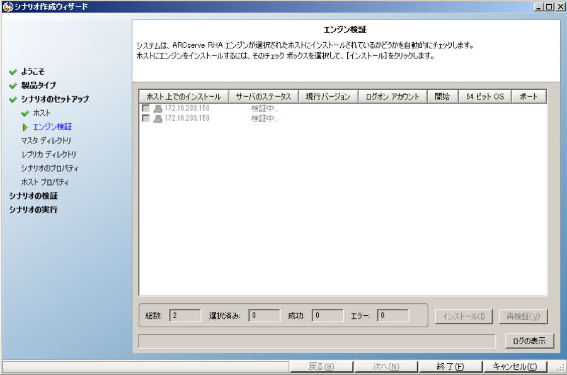Image resolution: width=567 pixels, height=375 pixels.
Task: Select the シナリオの実行 step
Action: tap(33, 210)
